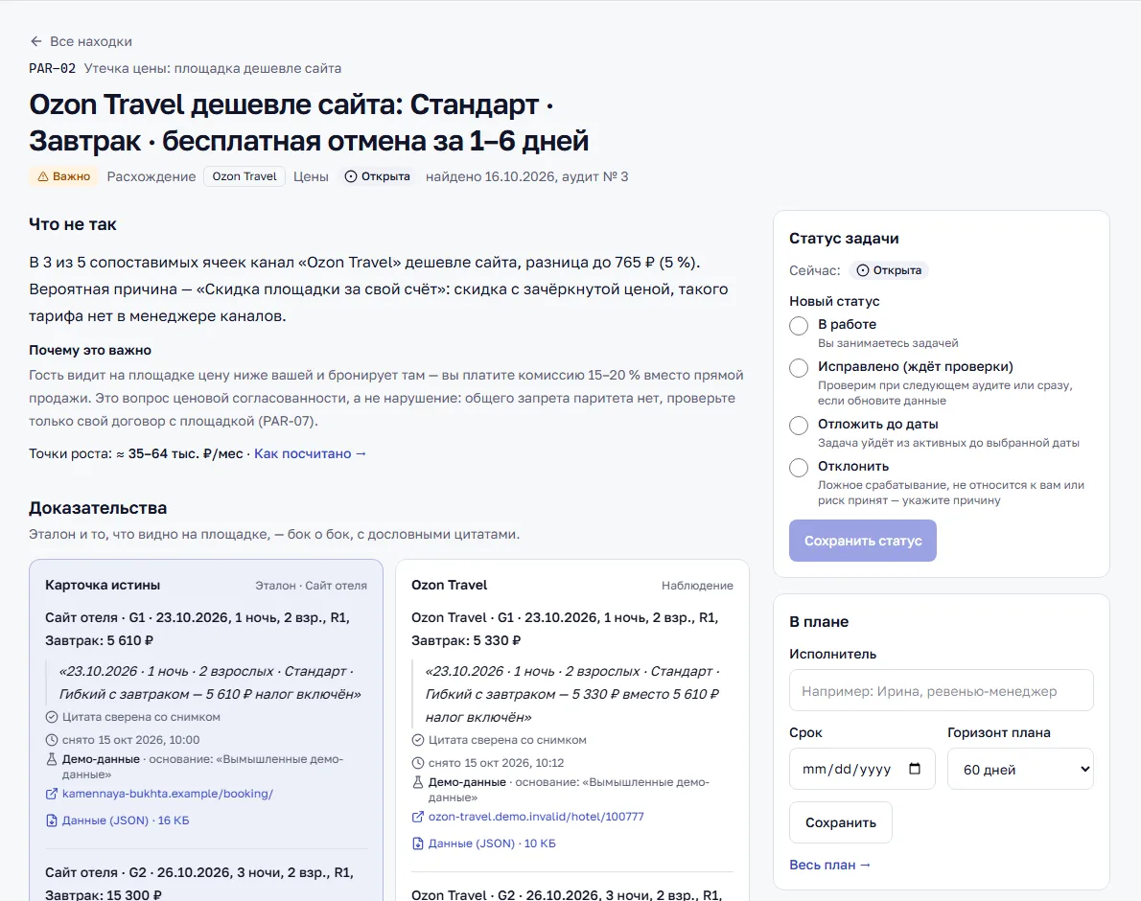Click the 'Сохранить статус' button
The height and width of the screenshot is (901, 1141).
point(862,541)
